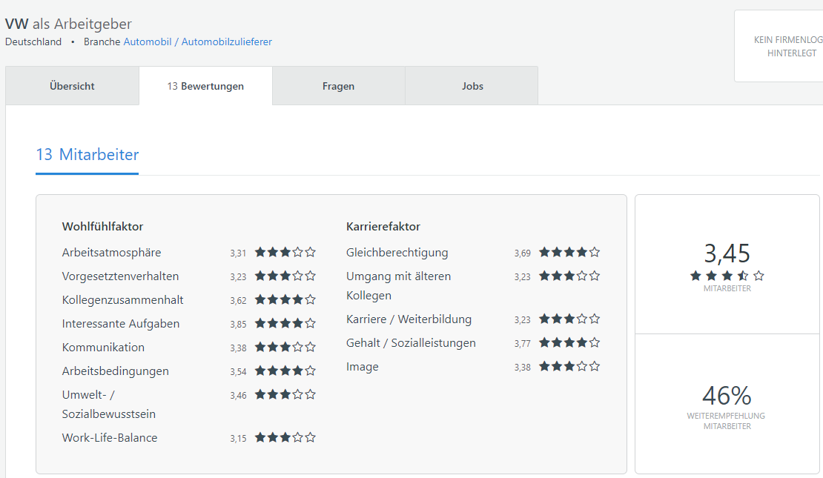Click the Interessante Aufgaben star rating

click(285, 323)
